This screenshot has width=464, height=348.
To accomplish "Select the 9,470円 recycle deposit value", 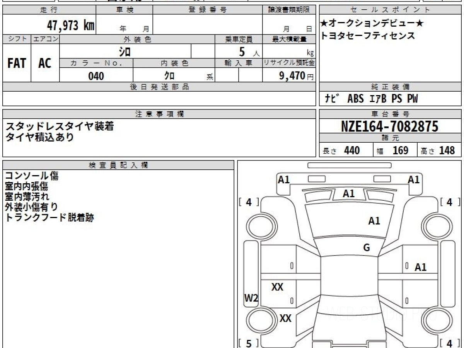I will point(297,76).
